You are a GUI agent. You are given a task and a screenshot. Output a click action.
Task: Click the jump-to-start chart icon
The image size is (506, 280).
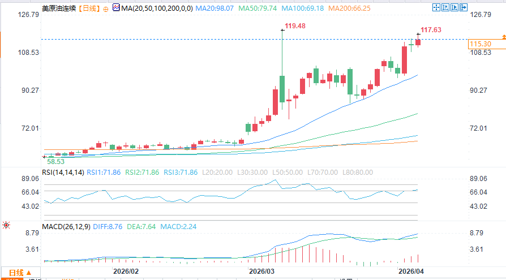(445, 7)
